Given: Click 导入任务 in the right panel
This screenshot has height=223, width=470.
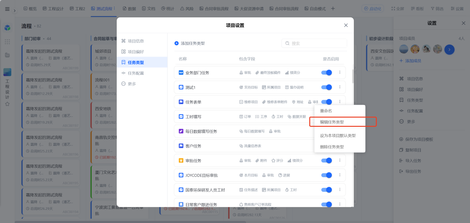Looking at the screenshot, I should (x=410, y=161).
